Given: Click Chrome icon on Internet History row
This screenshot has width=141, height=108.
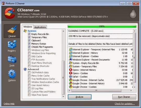Looking at the screenshot, I should pyautogui.click(x=71, y=83).
